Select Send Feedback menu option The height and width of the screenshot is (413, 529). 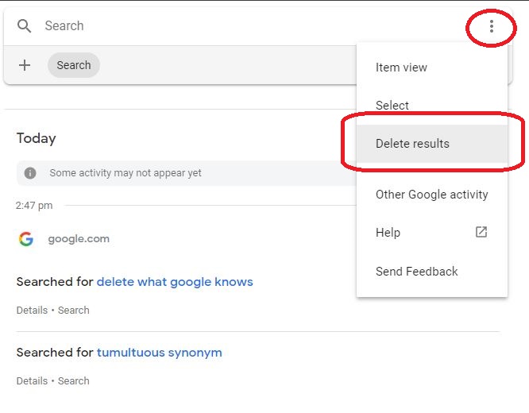pyautogui.click(x=416, y=272)
